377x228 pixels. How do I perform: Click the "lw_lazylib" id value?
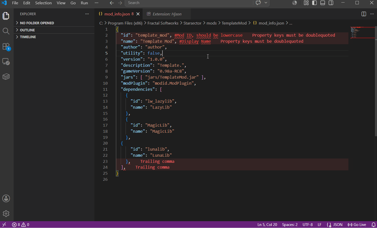(x=160, y=101)
